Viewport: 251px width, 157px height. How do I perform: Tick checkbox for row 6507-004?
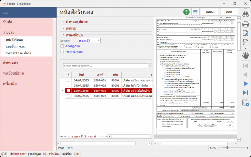coord(68,96)
